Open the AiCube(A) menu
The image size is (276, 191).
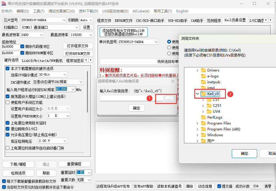tap(141, 11)
